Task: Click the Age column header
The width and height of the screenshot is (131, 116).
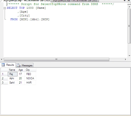Action: coord(21,70)
